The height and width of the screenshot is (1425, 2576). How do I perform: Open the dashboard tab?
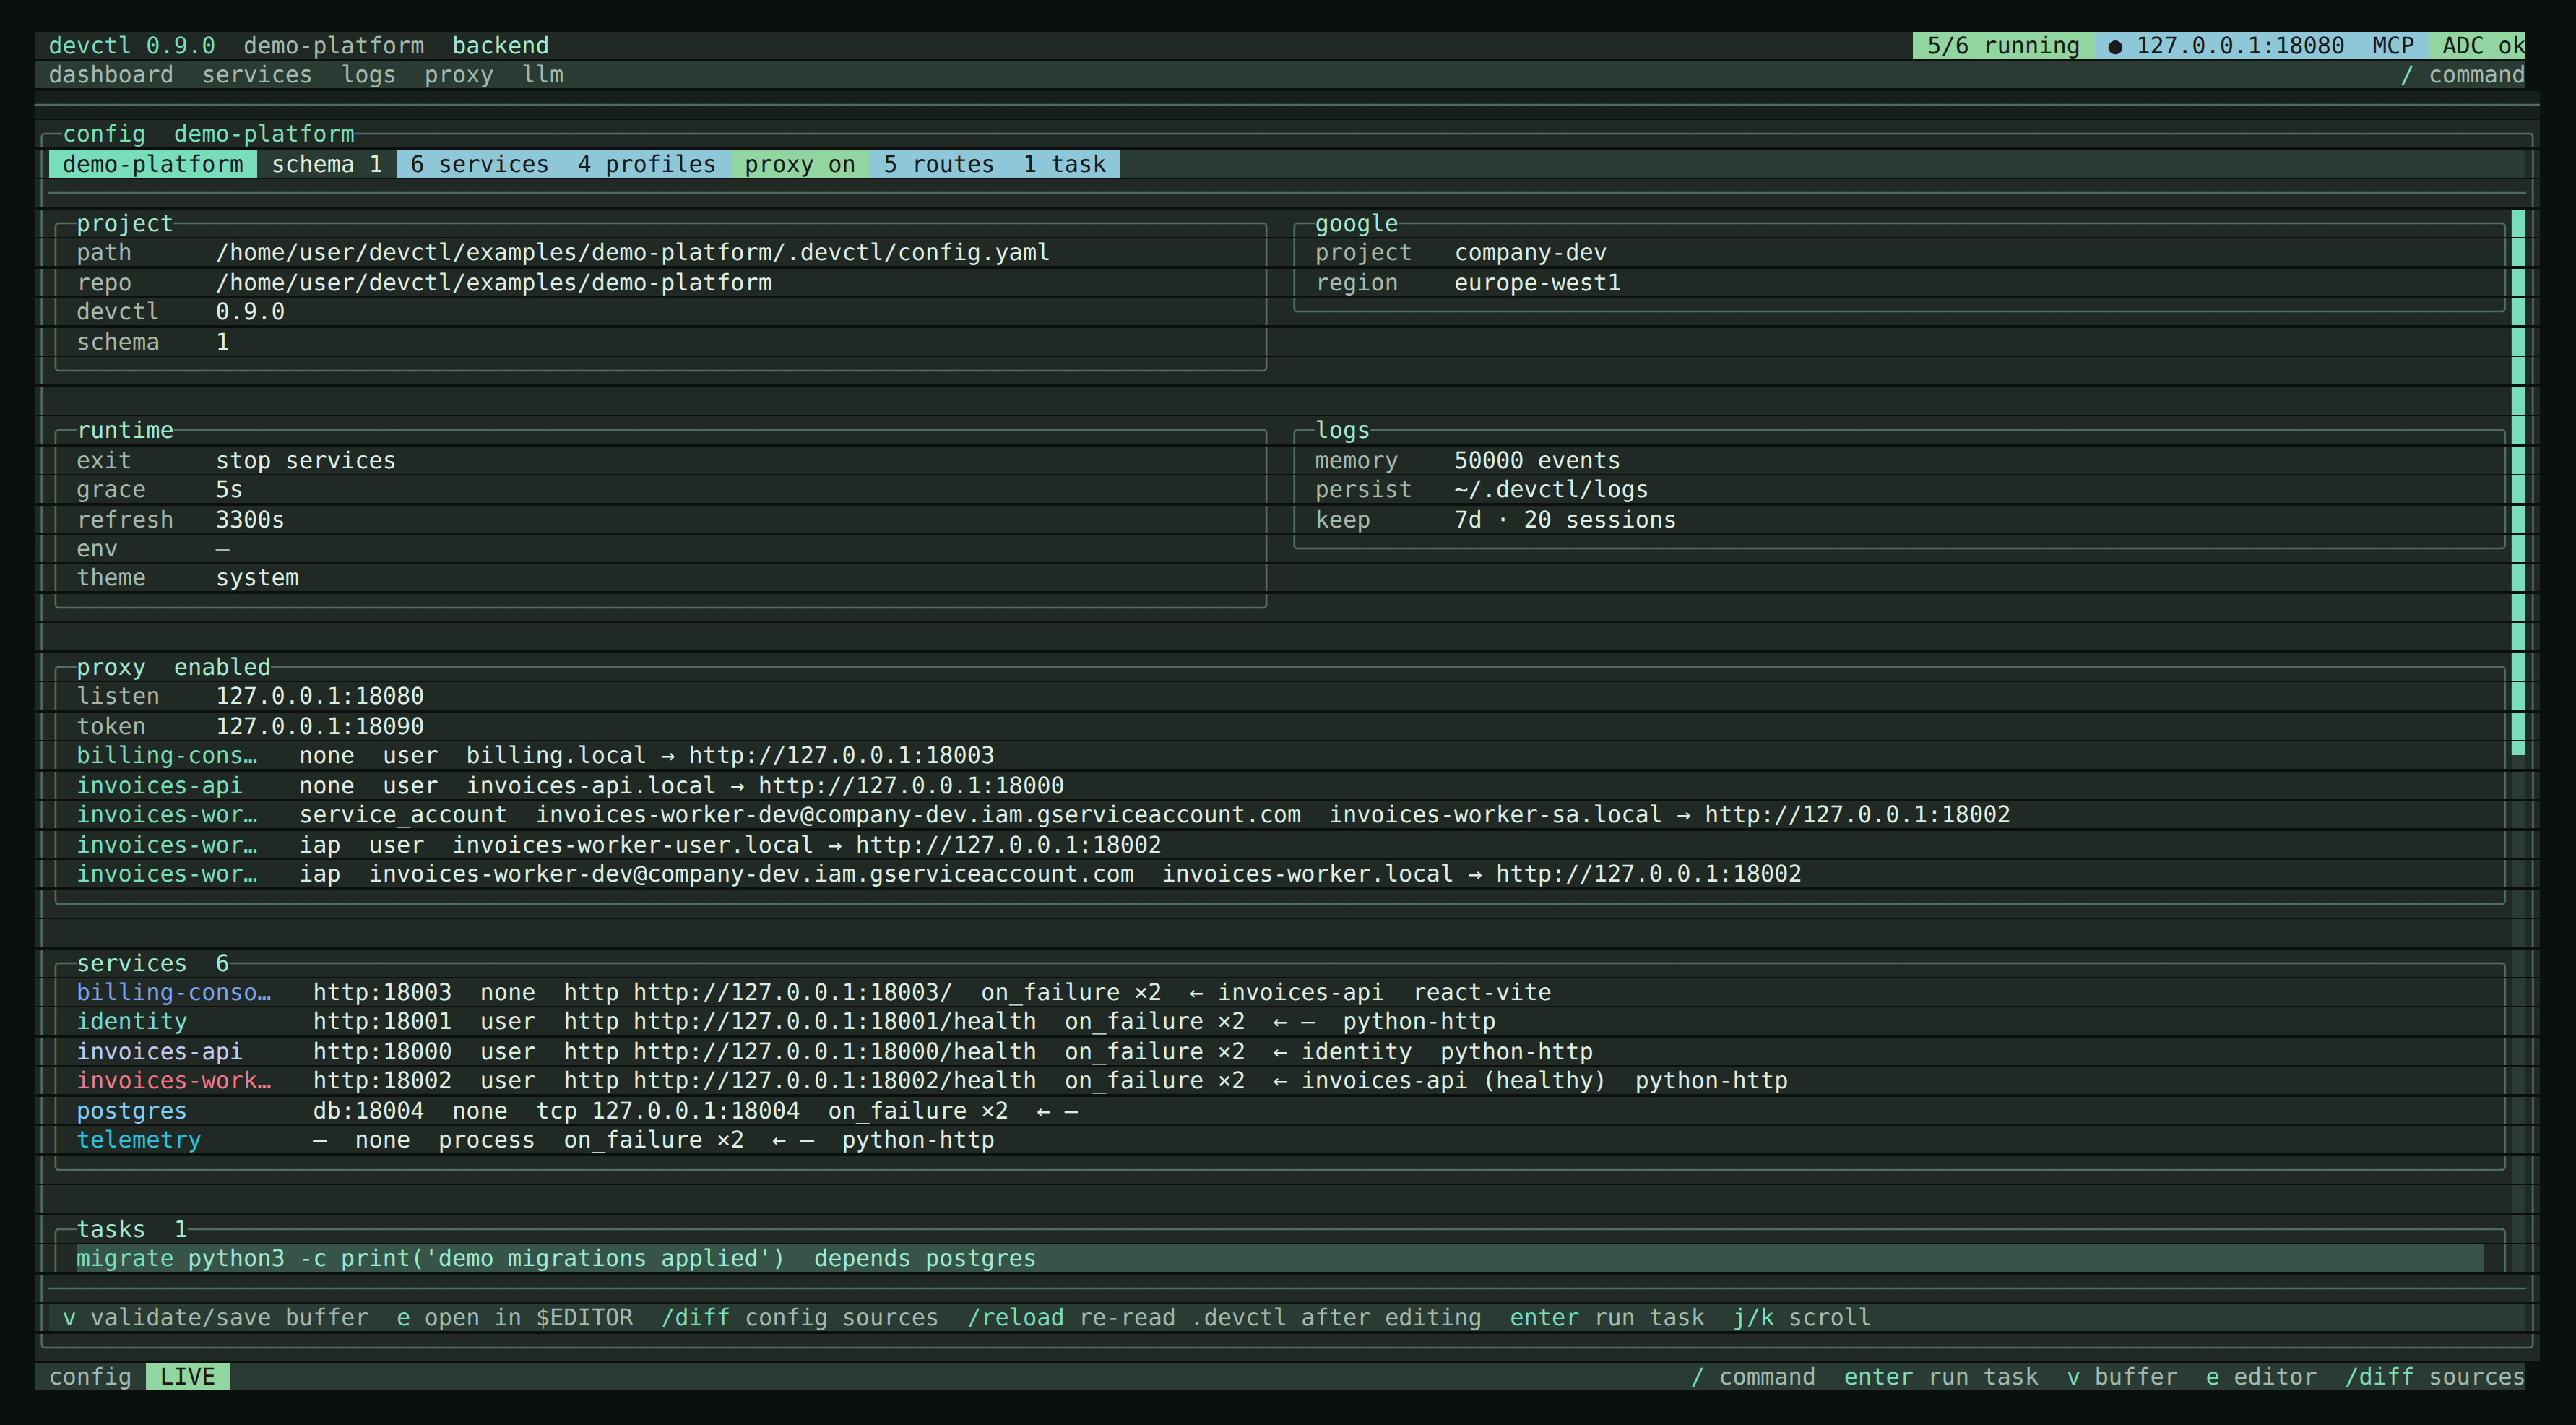(111, 75)
